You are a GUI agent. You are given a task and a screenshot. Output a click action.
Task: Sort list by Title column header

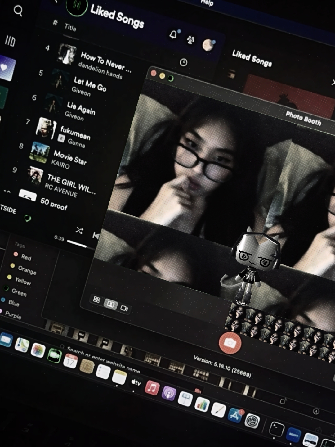pyautogui.click(x=70, y=27)
